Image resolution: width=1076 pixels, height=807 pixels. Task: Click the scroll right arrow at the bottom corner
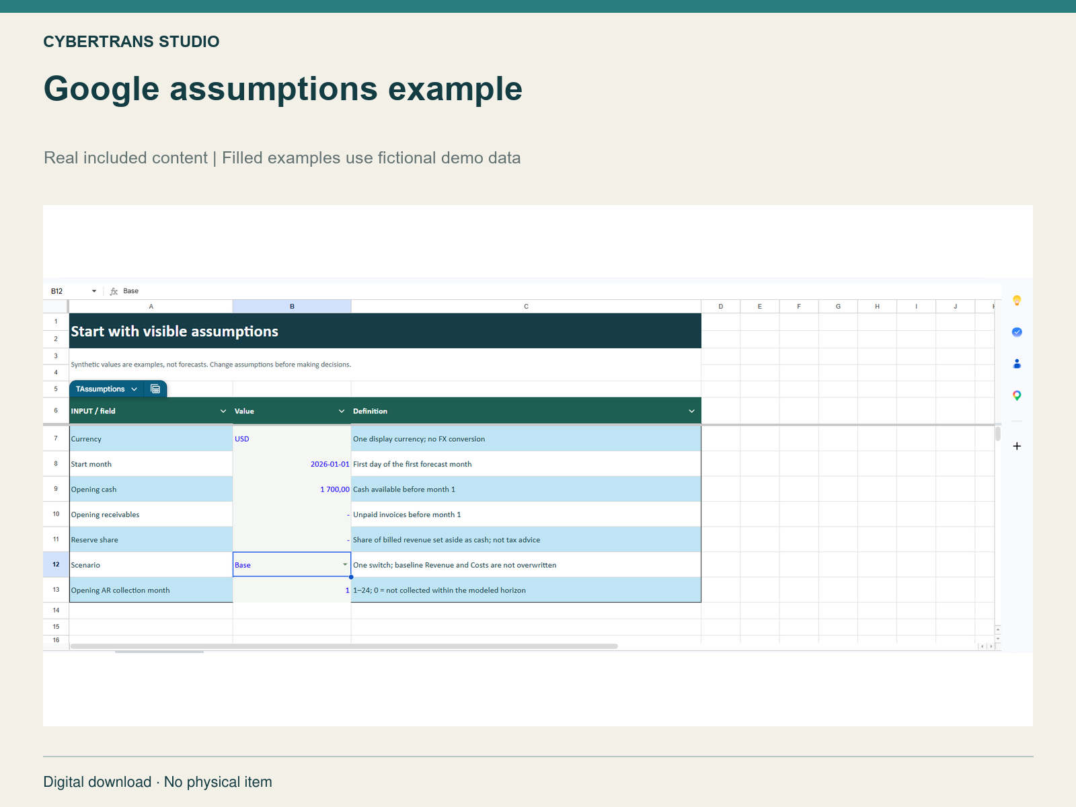[x=991, y=646]
